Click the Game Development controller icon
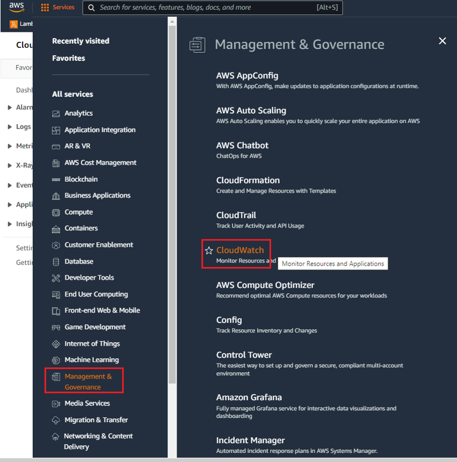This screenshot has width=457, height=462. [56, 328]
